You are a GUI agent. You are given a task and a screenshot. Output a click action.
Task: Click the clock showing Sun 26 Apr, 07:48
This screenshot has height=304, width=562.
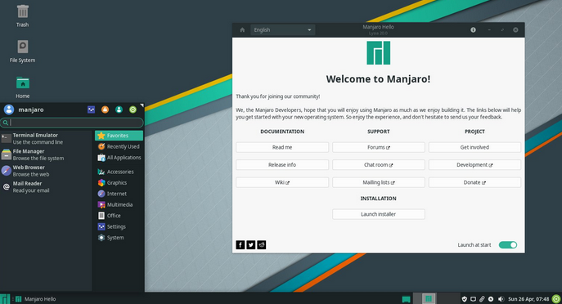(x=528, y=299)
